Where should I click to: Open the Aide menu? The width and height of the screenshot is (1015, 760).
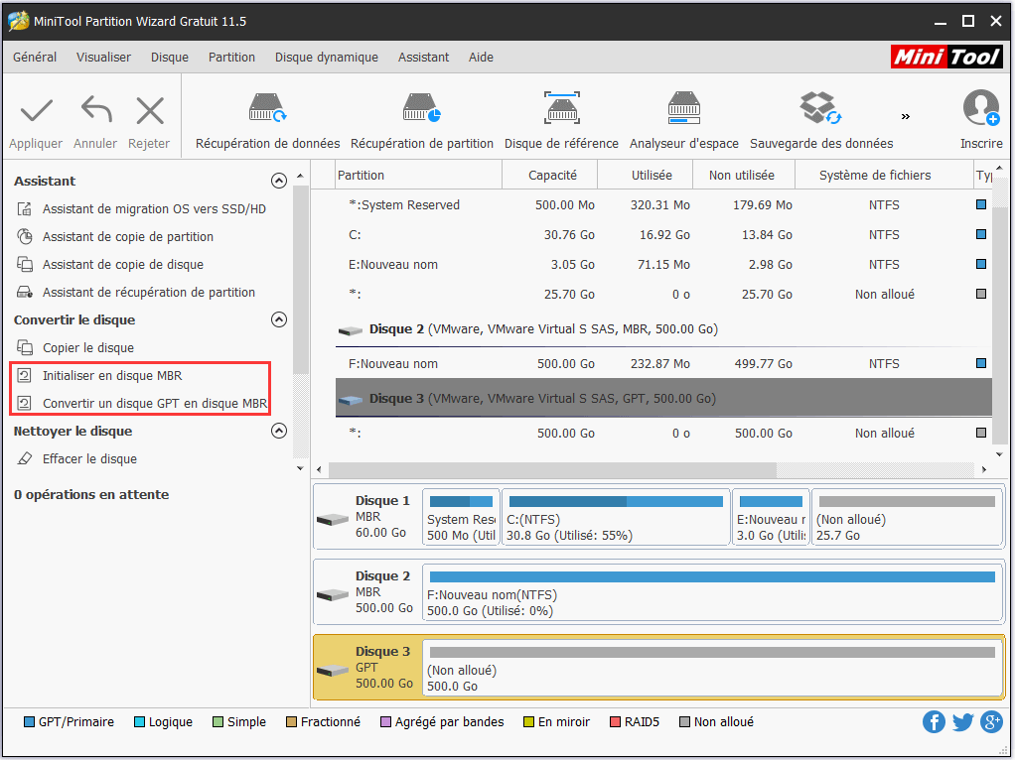tap(481, 57)
